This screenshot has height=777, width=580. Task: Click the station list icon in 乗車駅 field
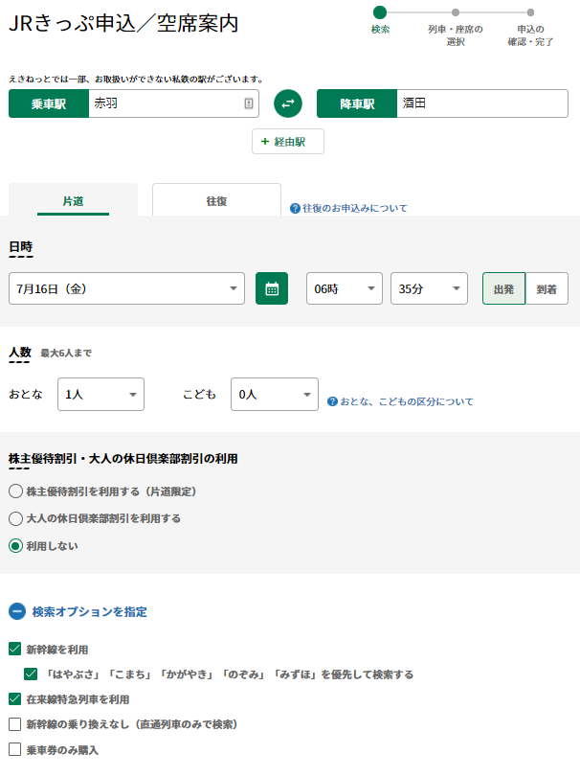(x=249, y=103)
